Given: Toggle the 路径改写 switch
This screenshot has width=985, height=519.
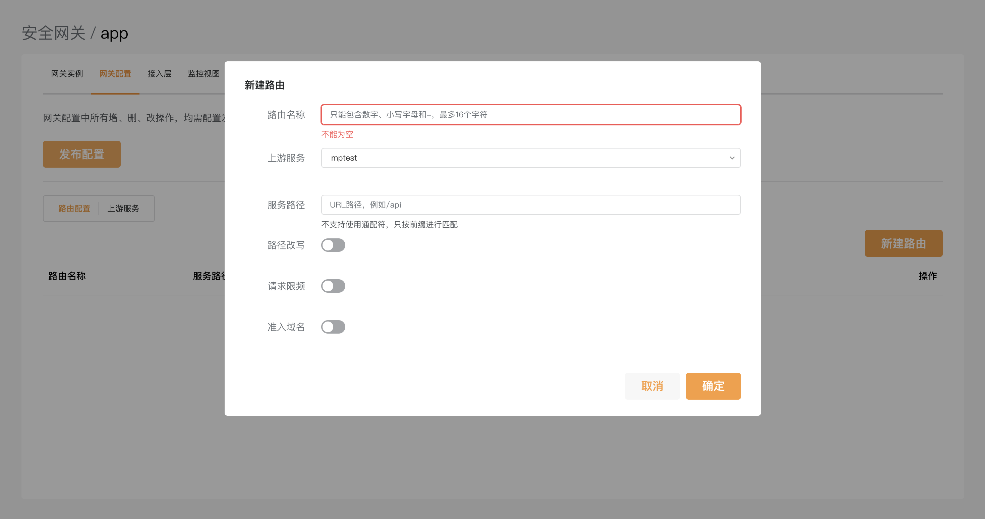Looking at the screenshot, I should coord(333,245).
